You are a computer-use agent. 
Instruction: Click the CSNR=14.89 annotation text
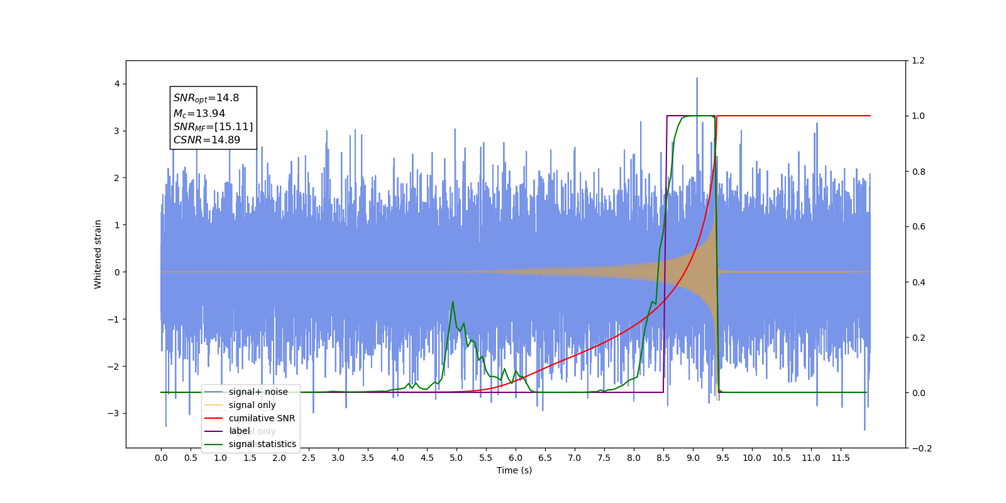207,140
